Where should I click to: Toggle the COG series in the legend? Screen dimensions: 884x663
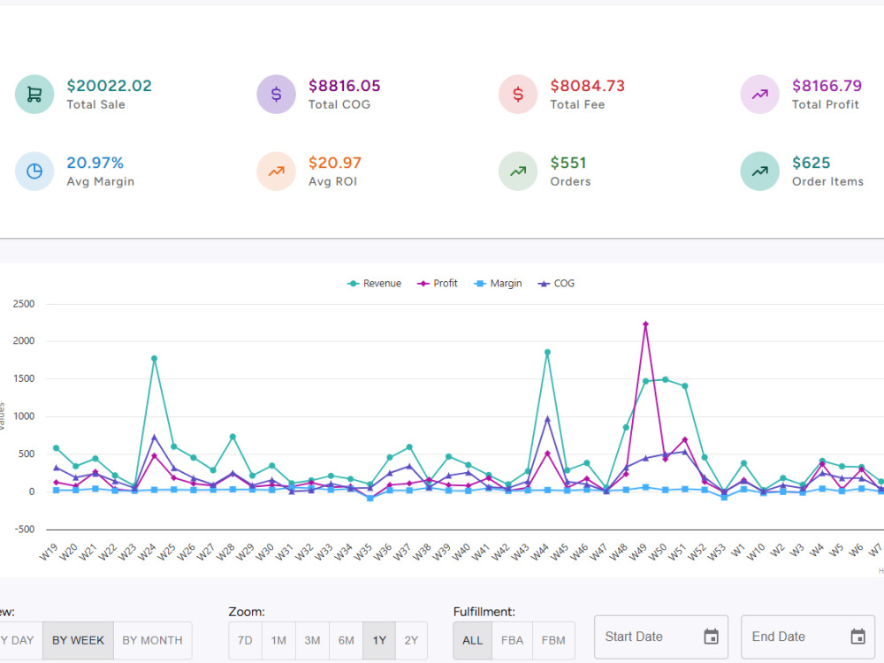pos(556,284)
